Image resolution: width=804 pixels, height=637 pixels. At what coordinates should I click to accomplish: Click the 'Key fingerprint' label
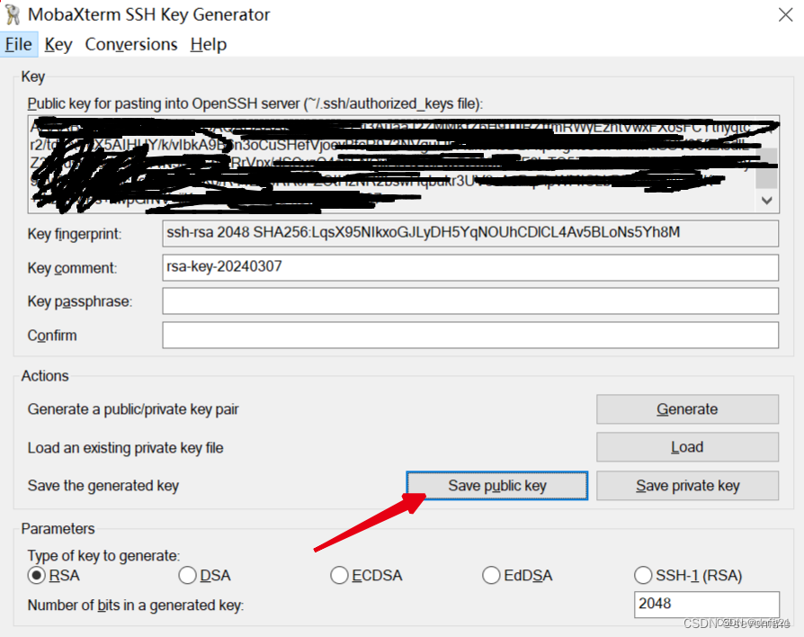[75, 234]
